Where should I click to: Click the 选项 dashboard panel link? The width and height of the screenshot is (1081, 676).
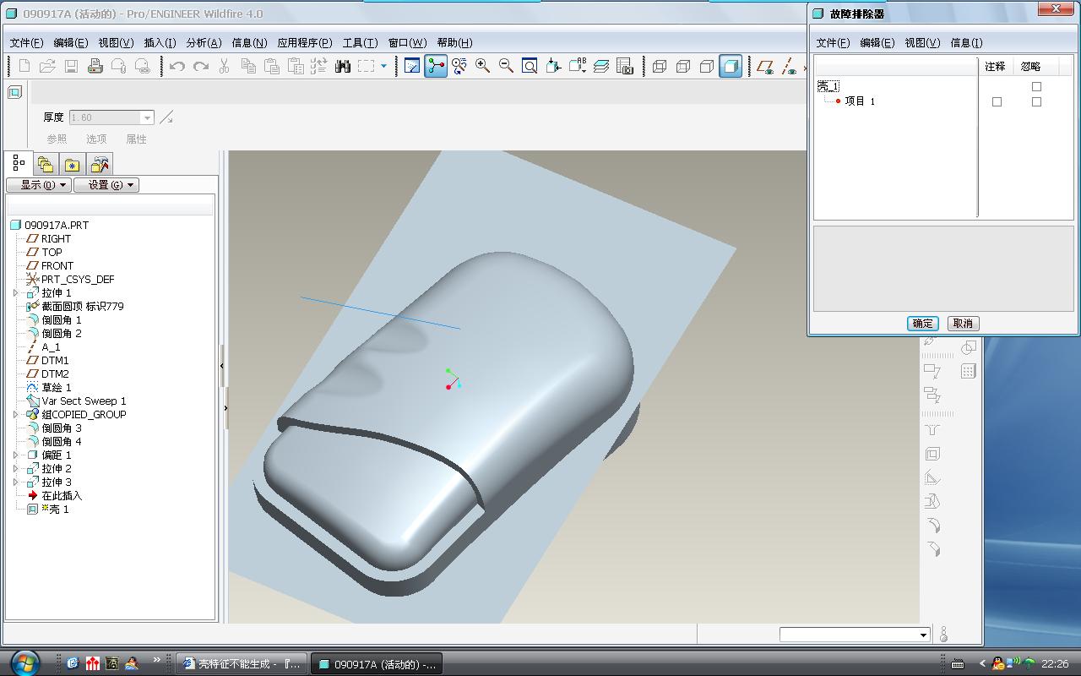coord(96,139)
